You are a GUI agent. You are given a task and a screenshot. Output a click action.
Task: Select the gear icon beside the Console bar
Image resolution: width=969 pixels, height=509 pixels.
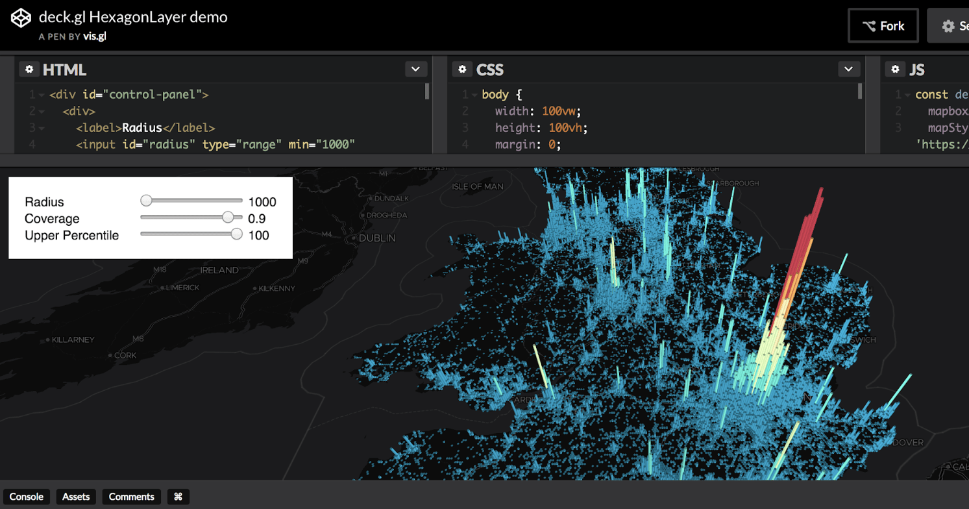coord(178,497)
